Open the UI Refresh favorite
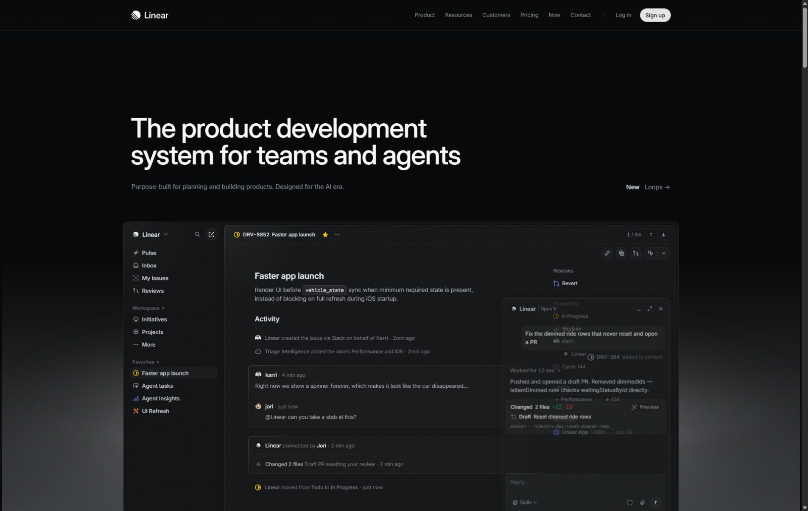 [174, 411]
